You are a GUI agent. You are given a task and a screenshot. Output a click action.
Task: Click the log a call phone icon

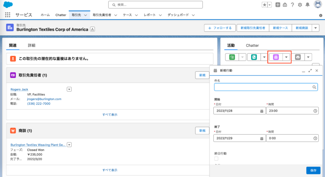coord(254,57)
